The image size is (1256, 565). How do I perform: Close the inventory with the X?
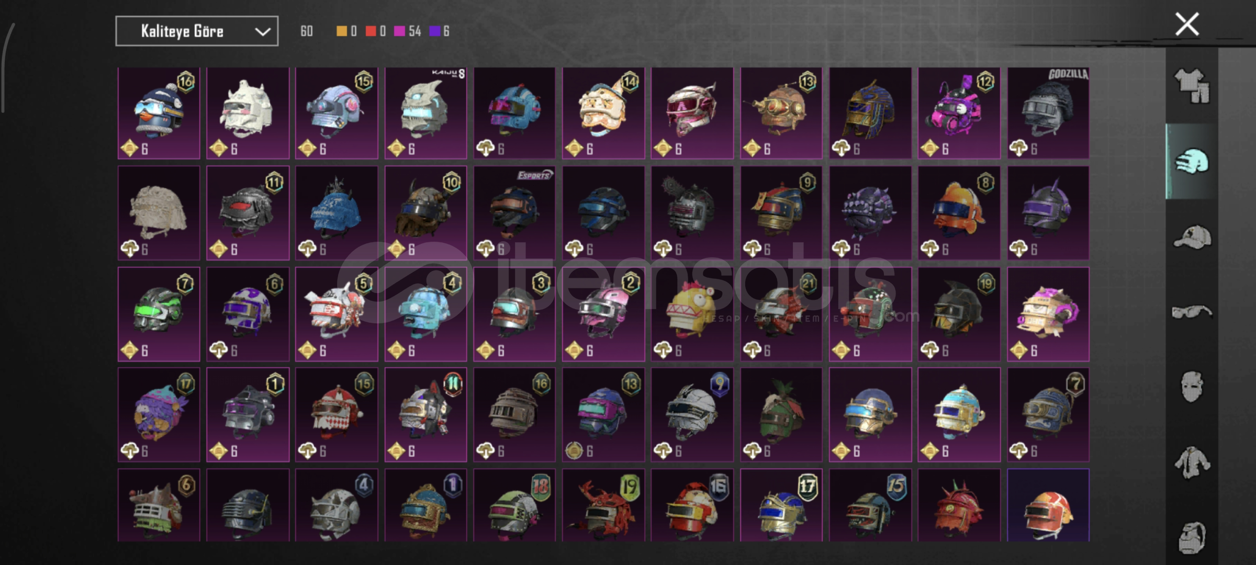[1187, 24]
